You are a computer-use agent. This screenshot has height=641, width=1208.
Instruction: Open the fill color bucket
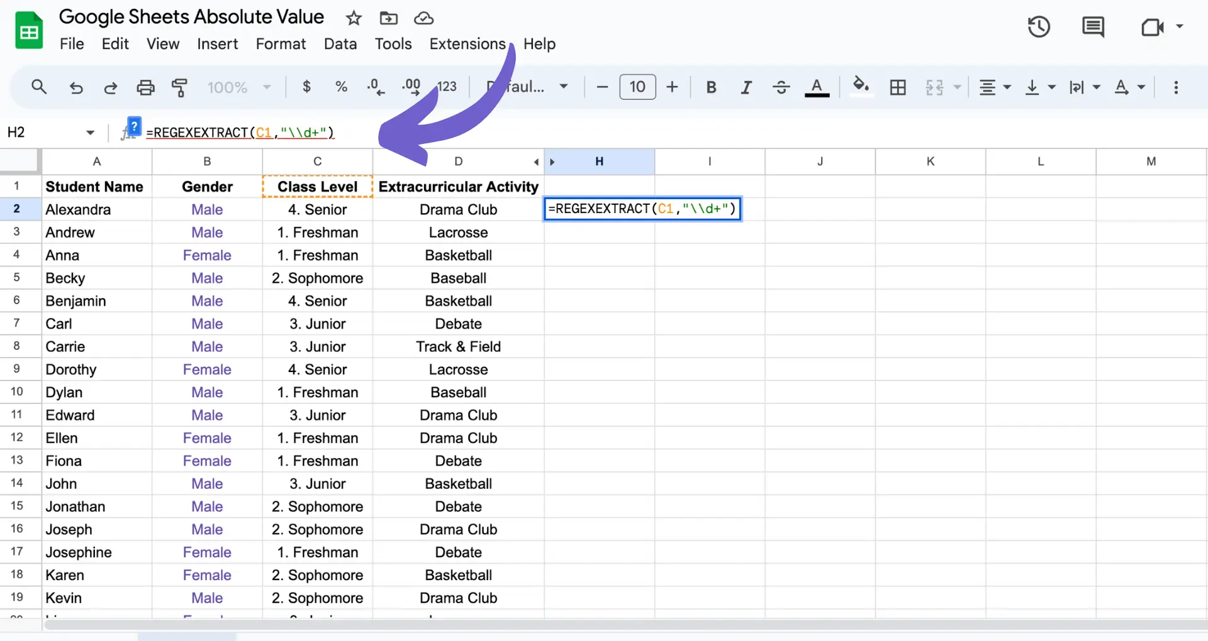click(861, 85)
